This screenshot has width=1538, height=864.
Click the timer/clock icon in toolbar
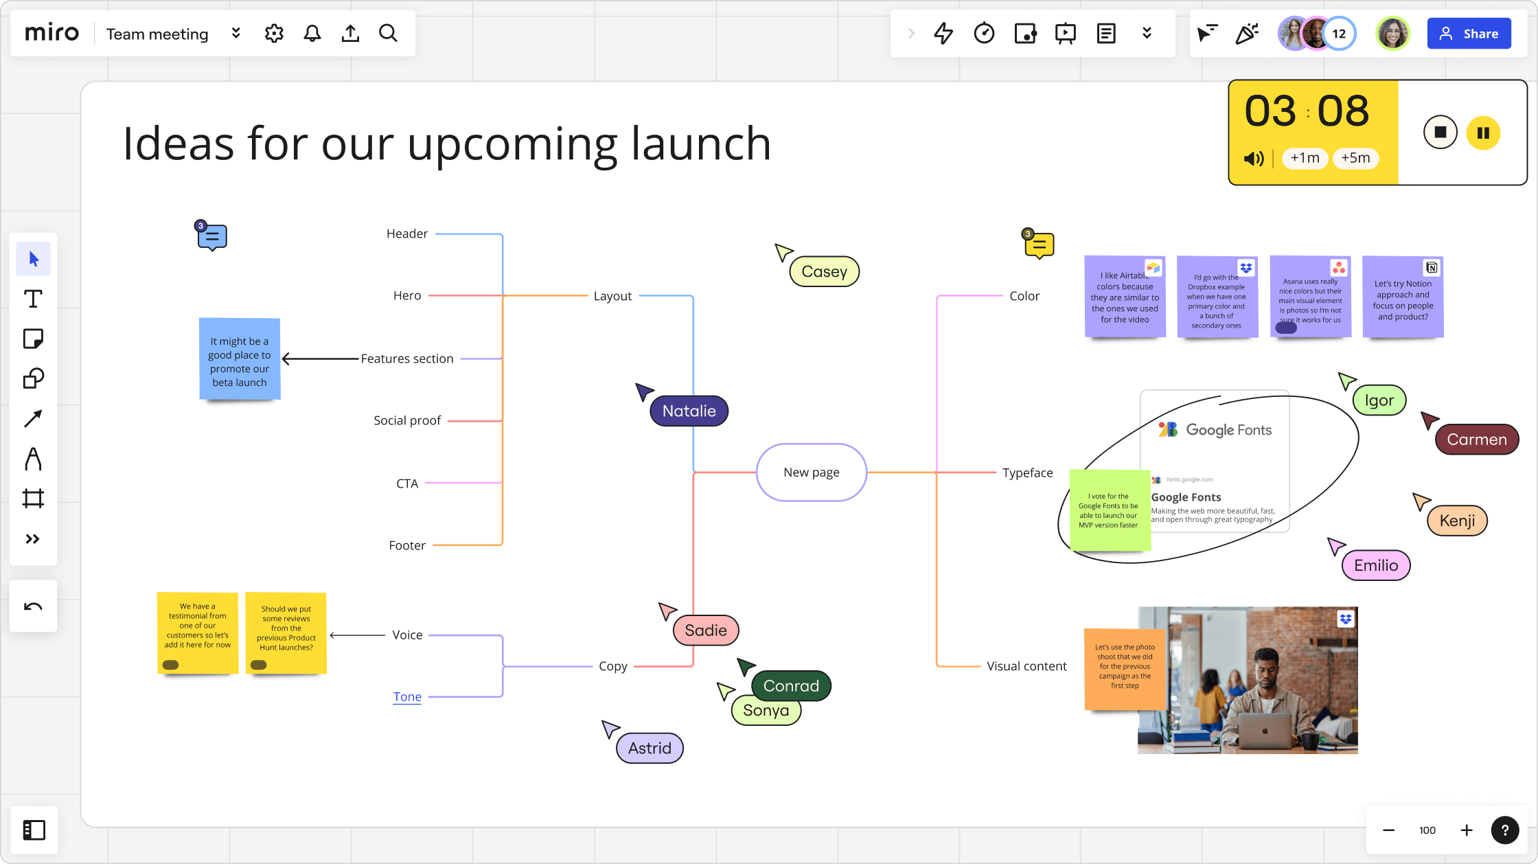pos(983,34)
